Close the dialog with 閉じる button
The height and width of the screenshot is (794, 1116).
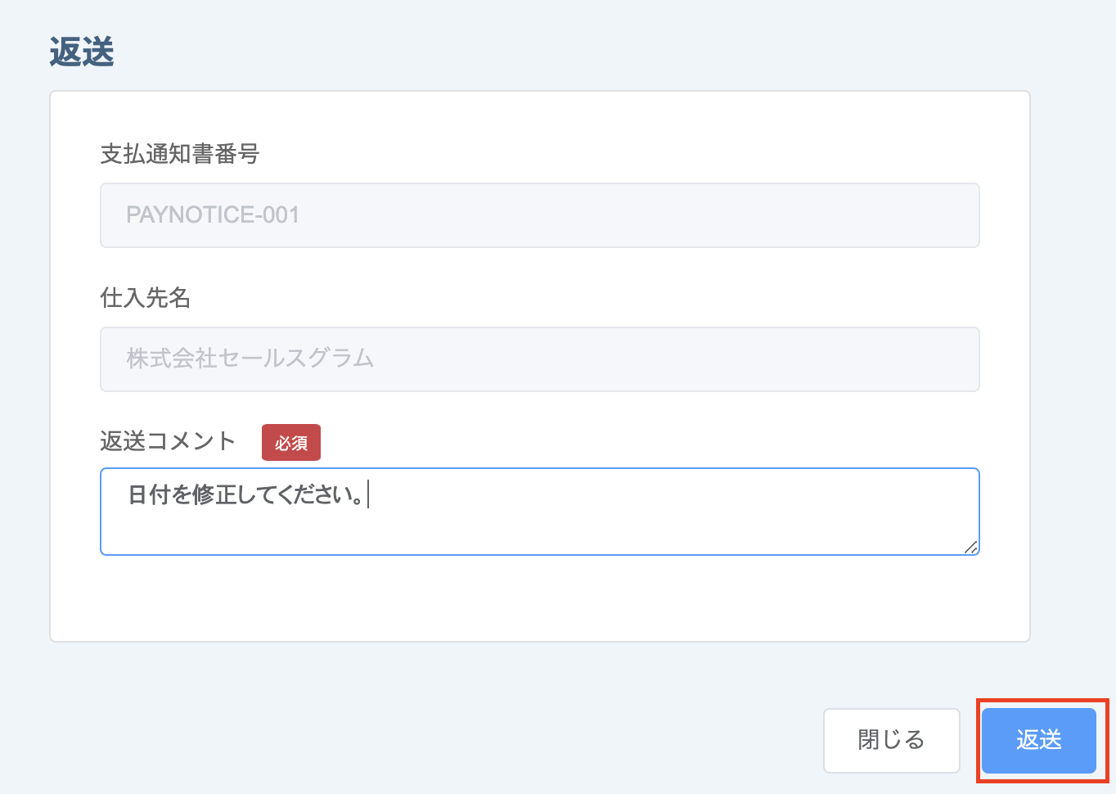(x=891, y=740)
